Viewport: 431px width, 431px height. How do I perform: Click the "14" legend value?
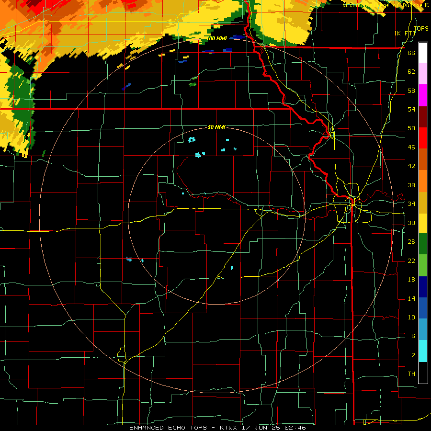411,298
